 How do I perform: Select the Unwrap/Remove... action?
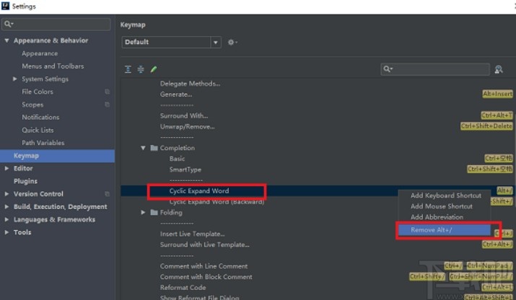[x=187, y=127]
